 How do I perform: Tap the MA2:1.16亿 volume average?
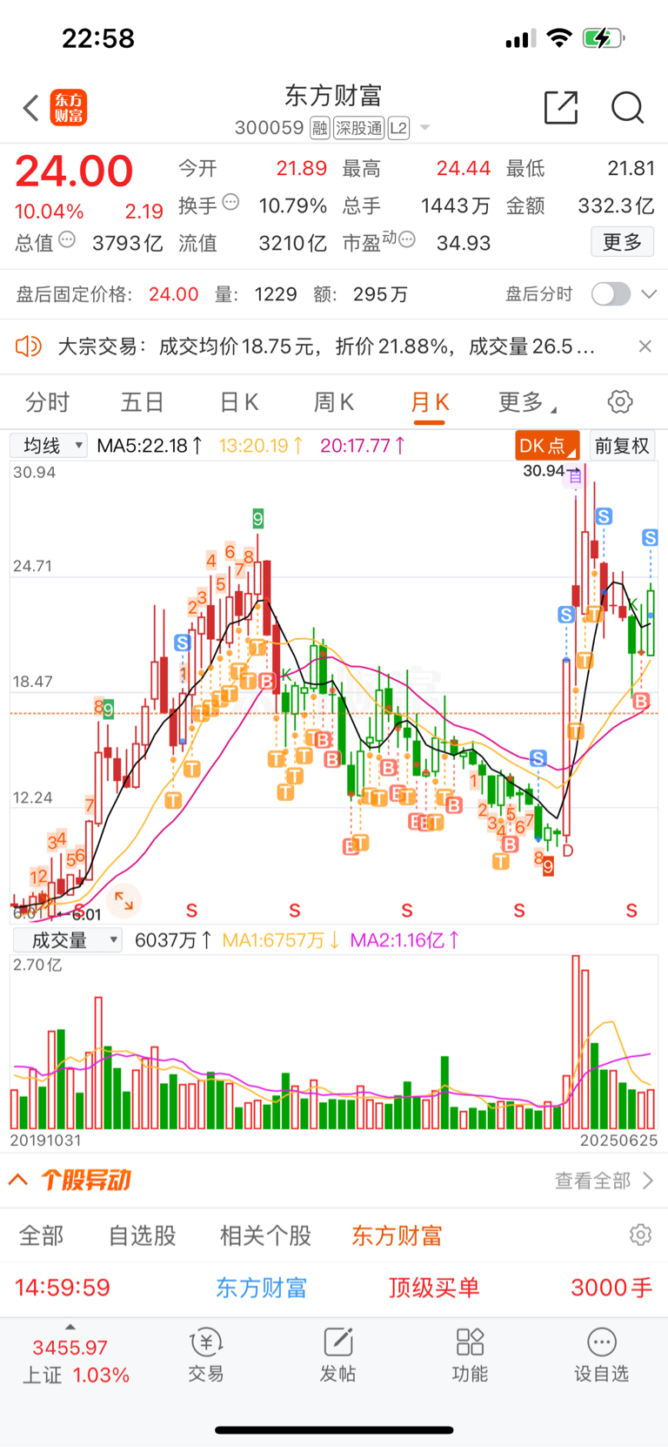pyautogui.click(x=405, y=940)
